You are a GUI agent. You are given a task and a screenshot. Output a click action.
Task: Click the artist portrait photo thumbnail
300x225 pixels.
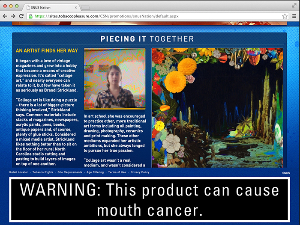[x=114, y=79]
